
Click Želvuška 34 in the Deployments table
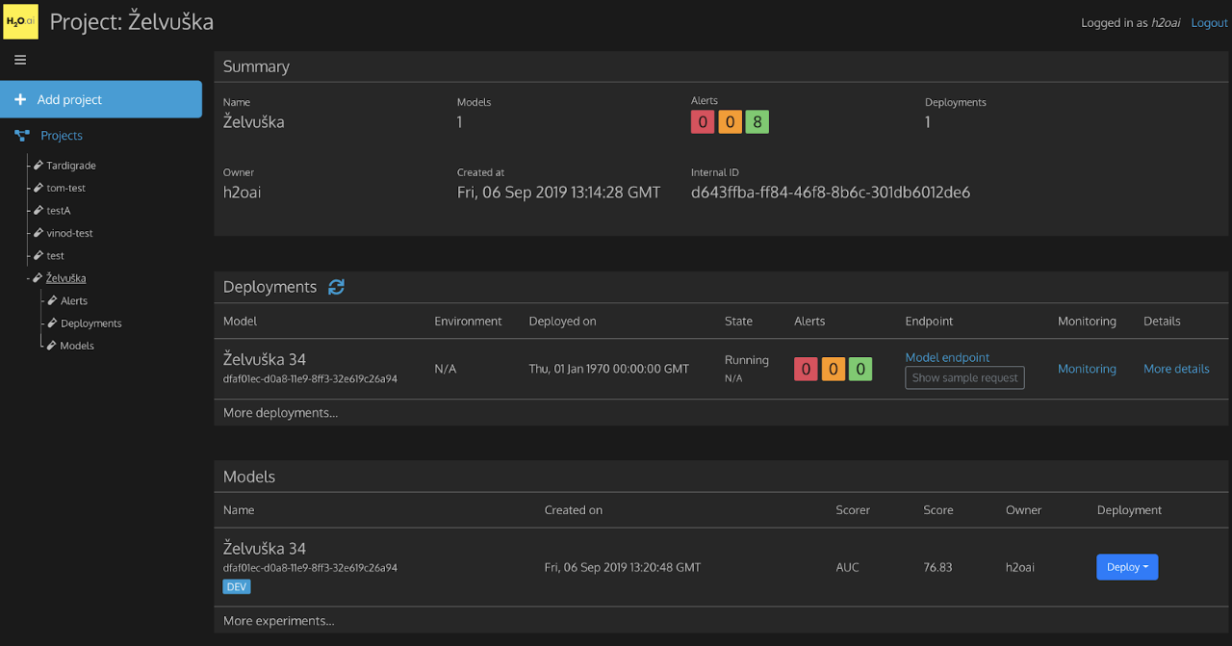(x=265, y=359)
